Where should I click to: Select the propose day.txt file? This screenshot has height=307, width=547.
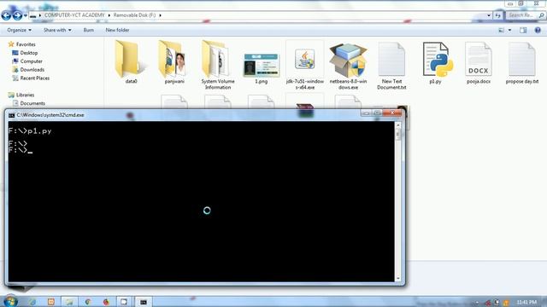[522, 62]
